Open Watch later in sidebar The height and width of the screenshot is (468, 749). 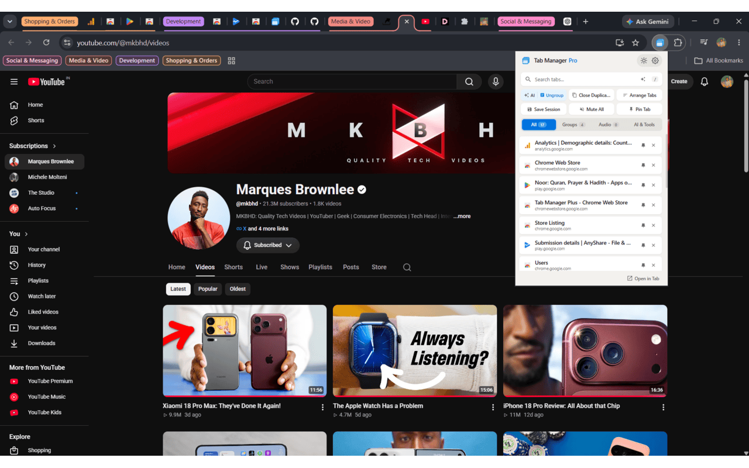pos(44,296)
